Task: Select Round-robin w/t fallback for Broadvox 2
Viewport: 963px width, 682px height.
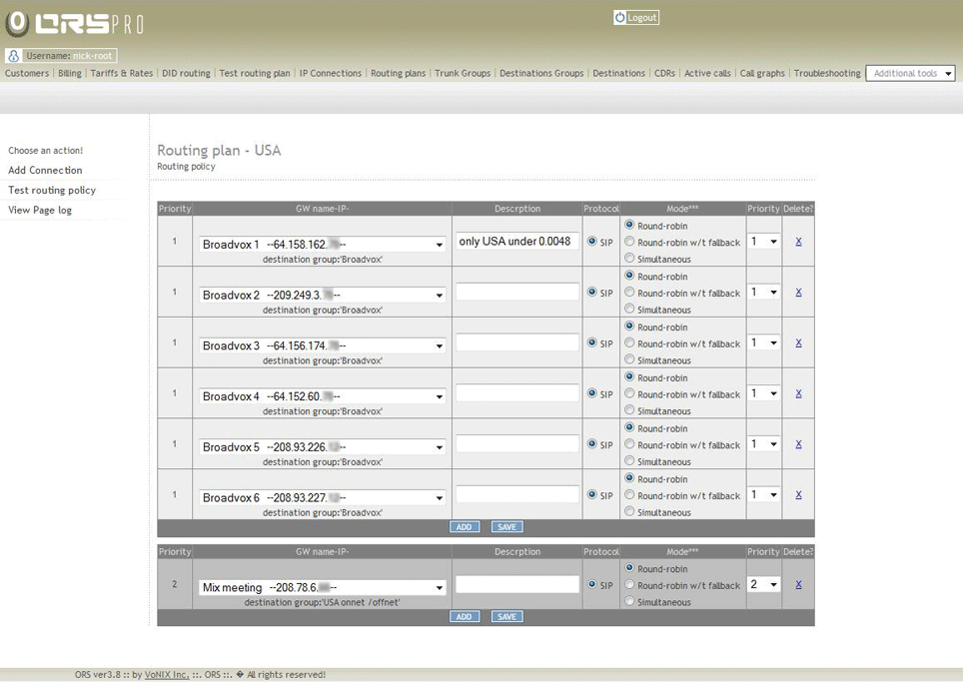Action: [629, 293]
